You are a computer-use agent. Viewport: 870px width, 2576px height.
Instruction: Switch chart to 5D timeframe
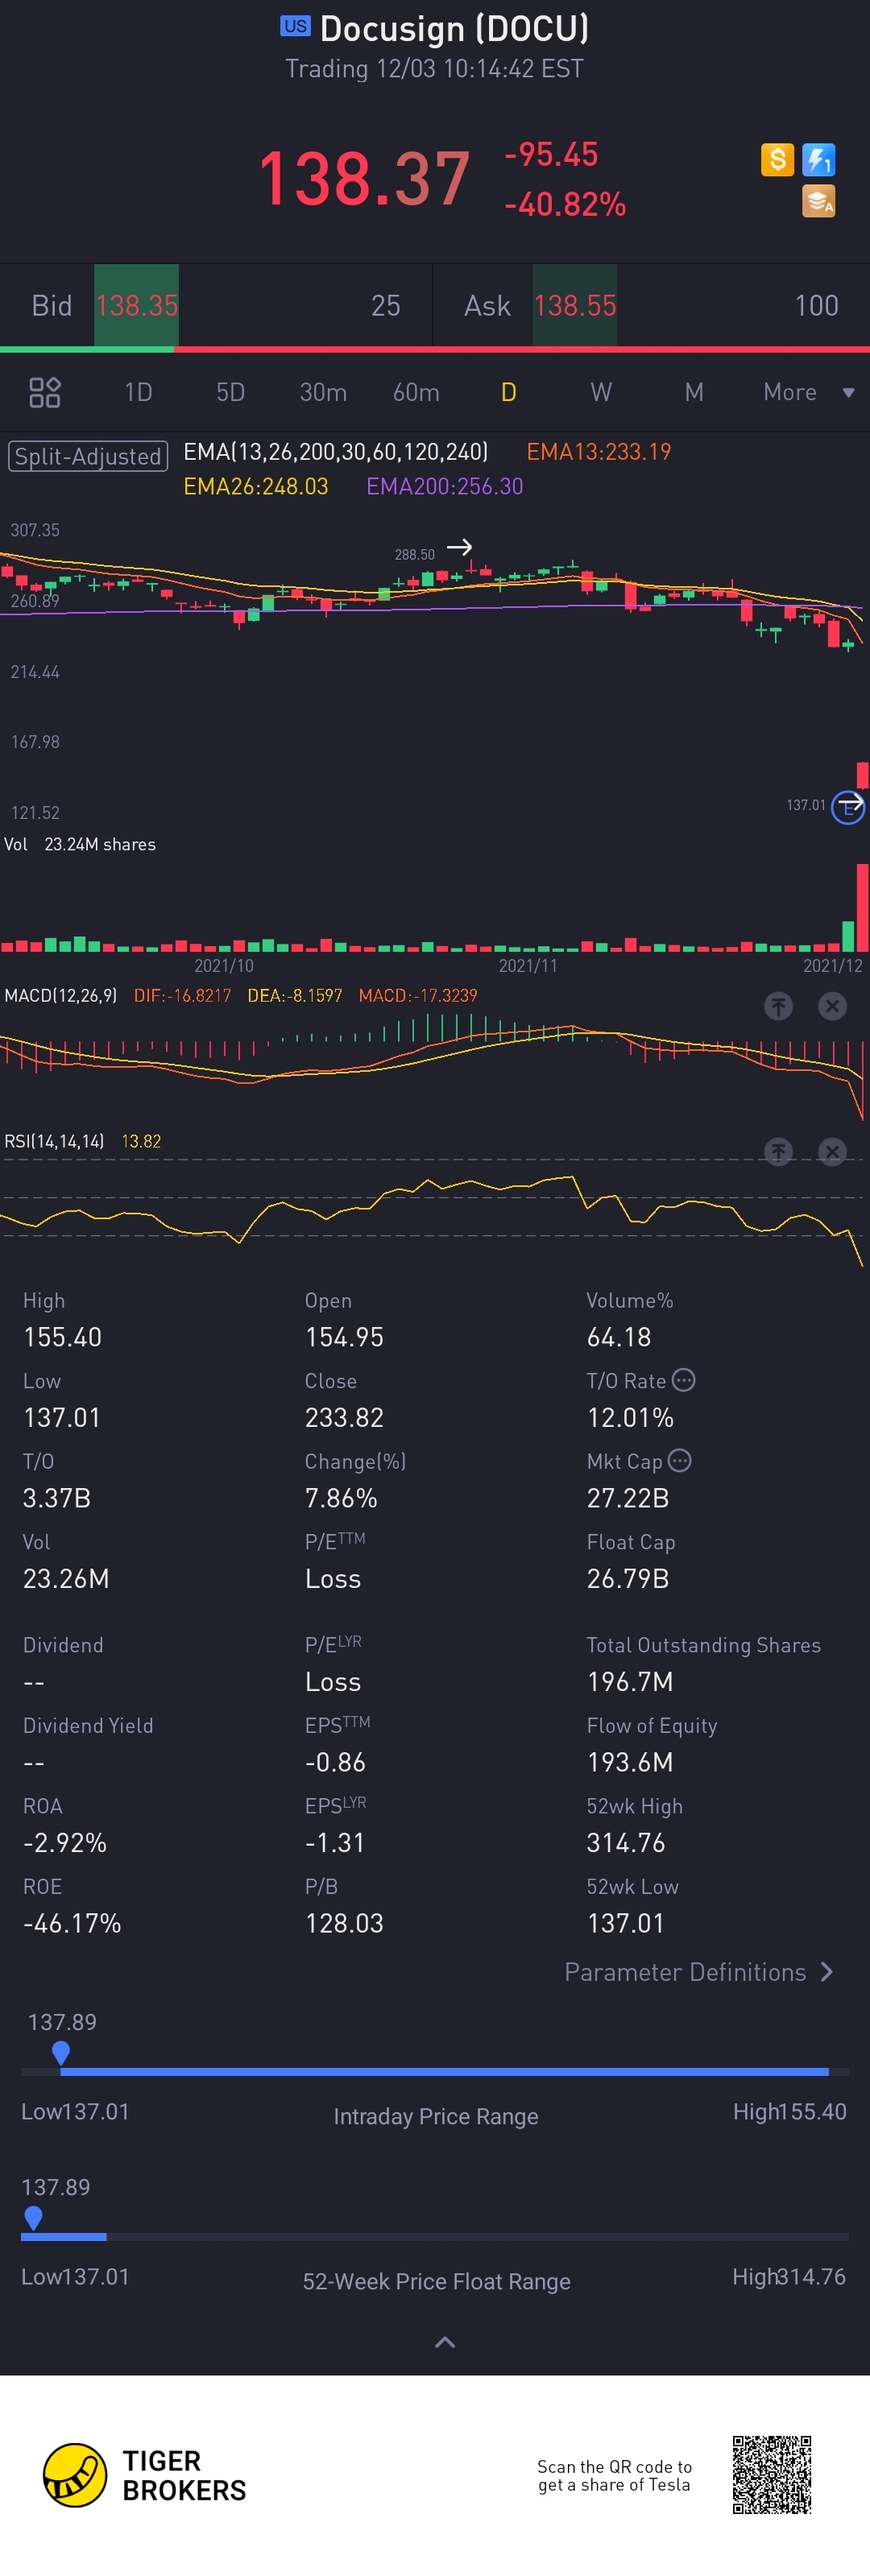coord(230,392)
